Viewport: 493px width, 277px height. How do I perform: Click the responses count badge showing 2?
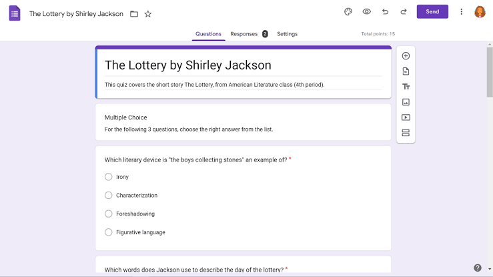click(265, 34)
